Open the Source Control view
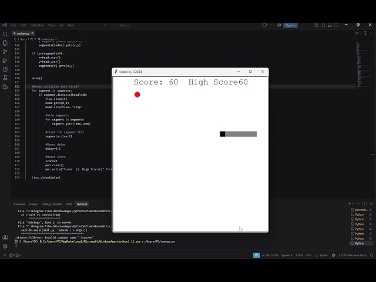Viewport: 376px width, 282px height. pyautogui.click(x=5, y=52)
